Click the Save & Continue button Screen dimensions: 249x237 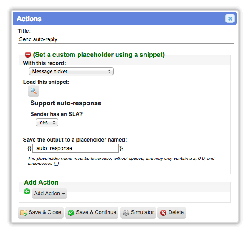point(92,213)
